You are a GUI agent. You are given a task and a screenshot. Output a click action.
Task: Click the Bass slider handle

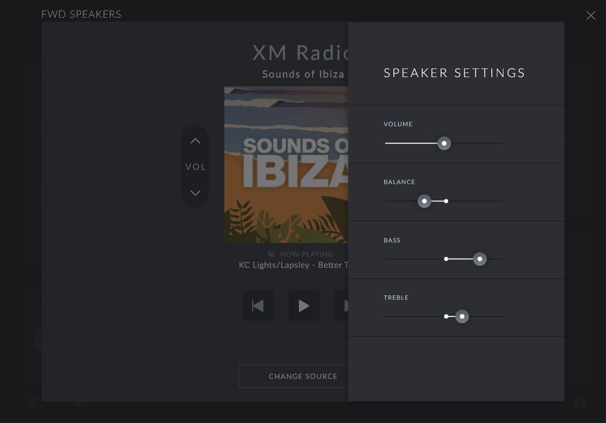480,259
